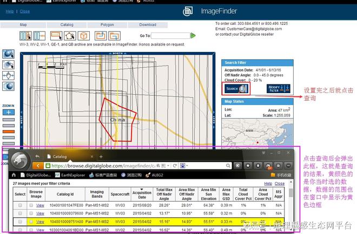This screenshot has width=357, height=234.
Task: Check Browse Image box in highlighted yellow row
Action: [x=31, y=222]
